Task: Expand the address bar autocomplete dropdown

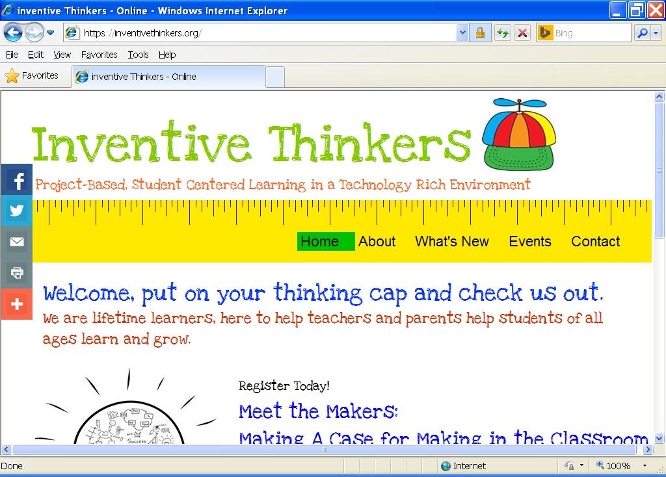Action: pos(462,32)
